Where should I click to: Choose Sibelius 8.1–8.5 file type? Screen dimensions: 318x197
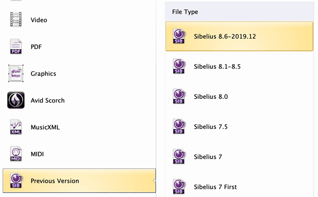pos(240,66)
